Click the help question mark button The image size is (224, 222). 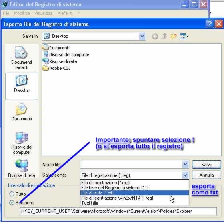coord(210,24)
